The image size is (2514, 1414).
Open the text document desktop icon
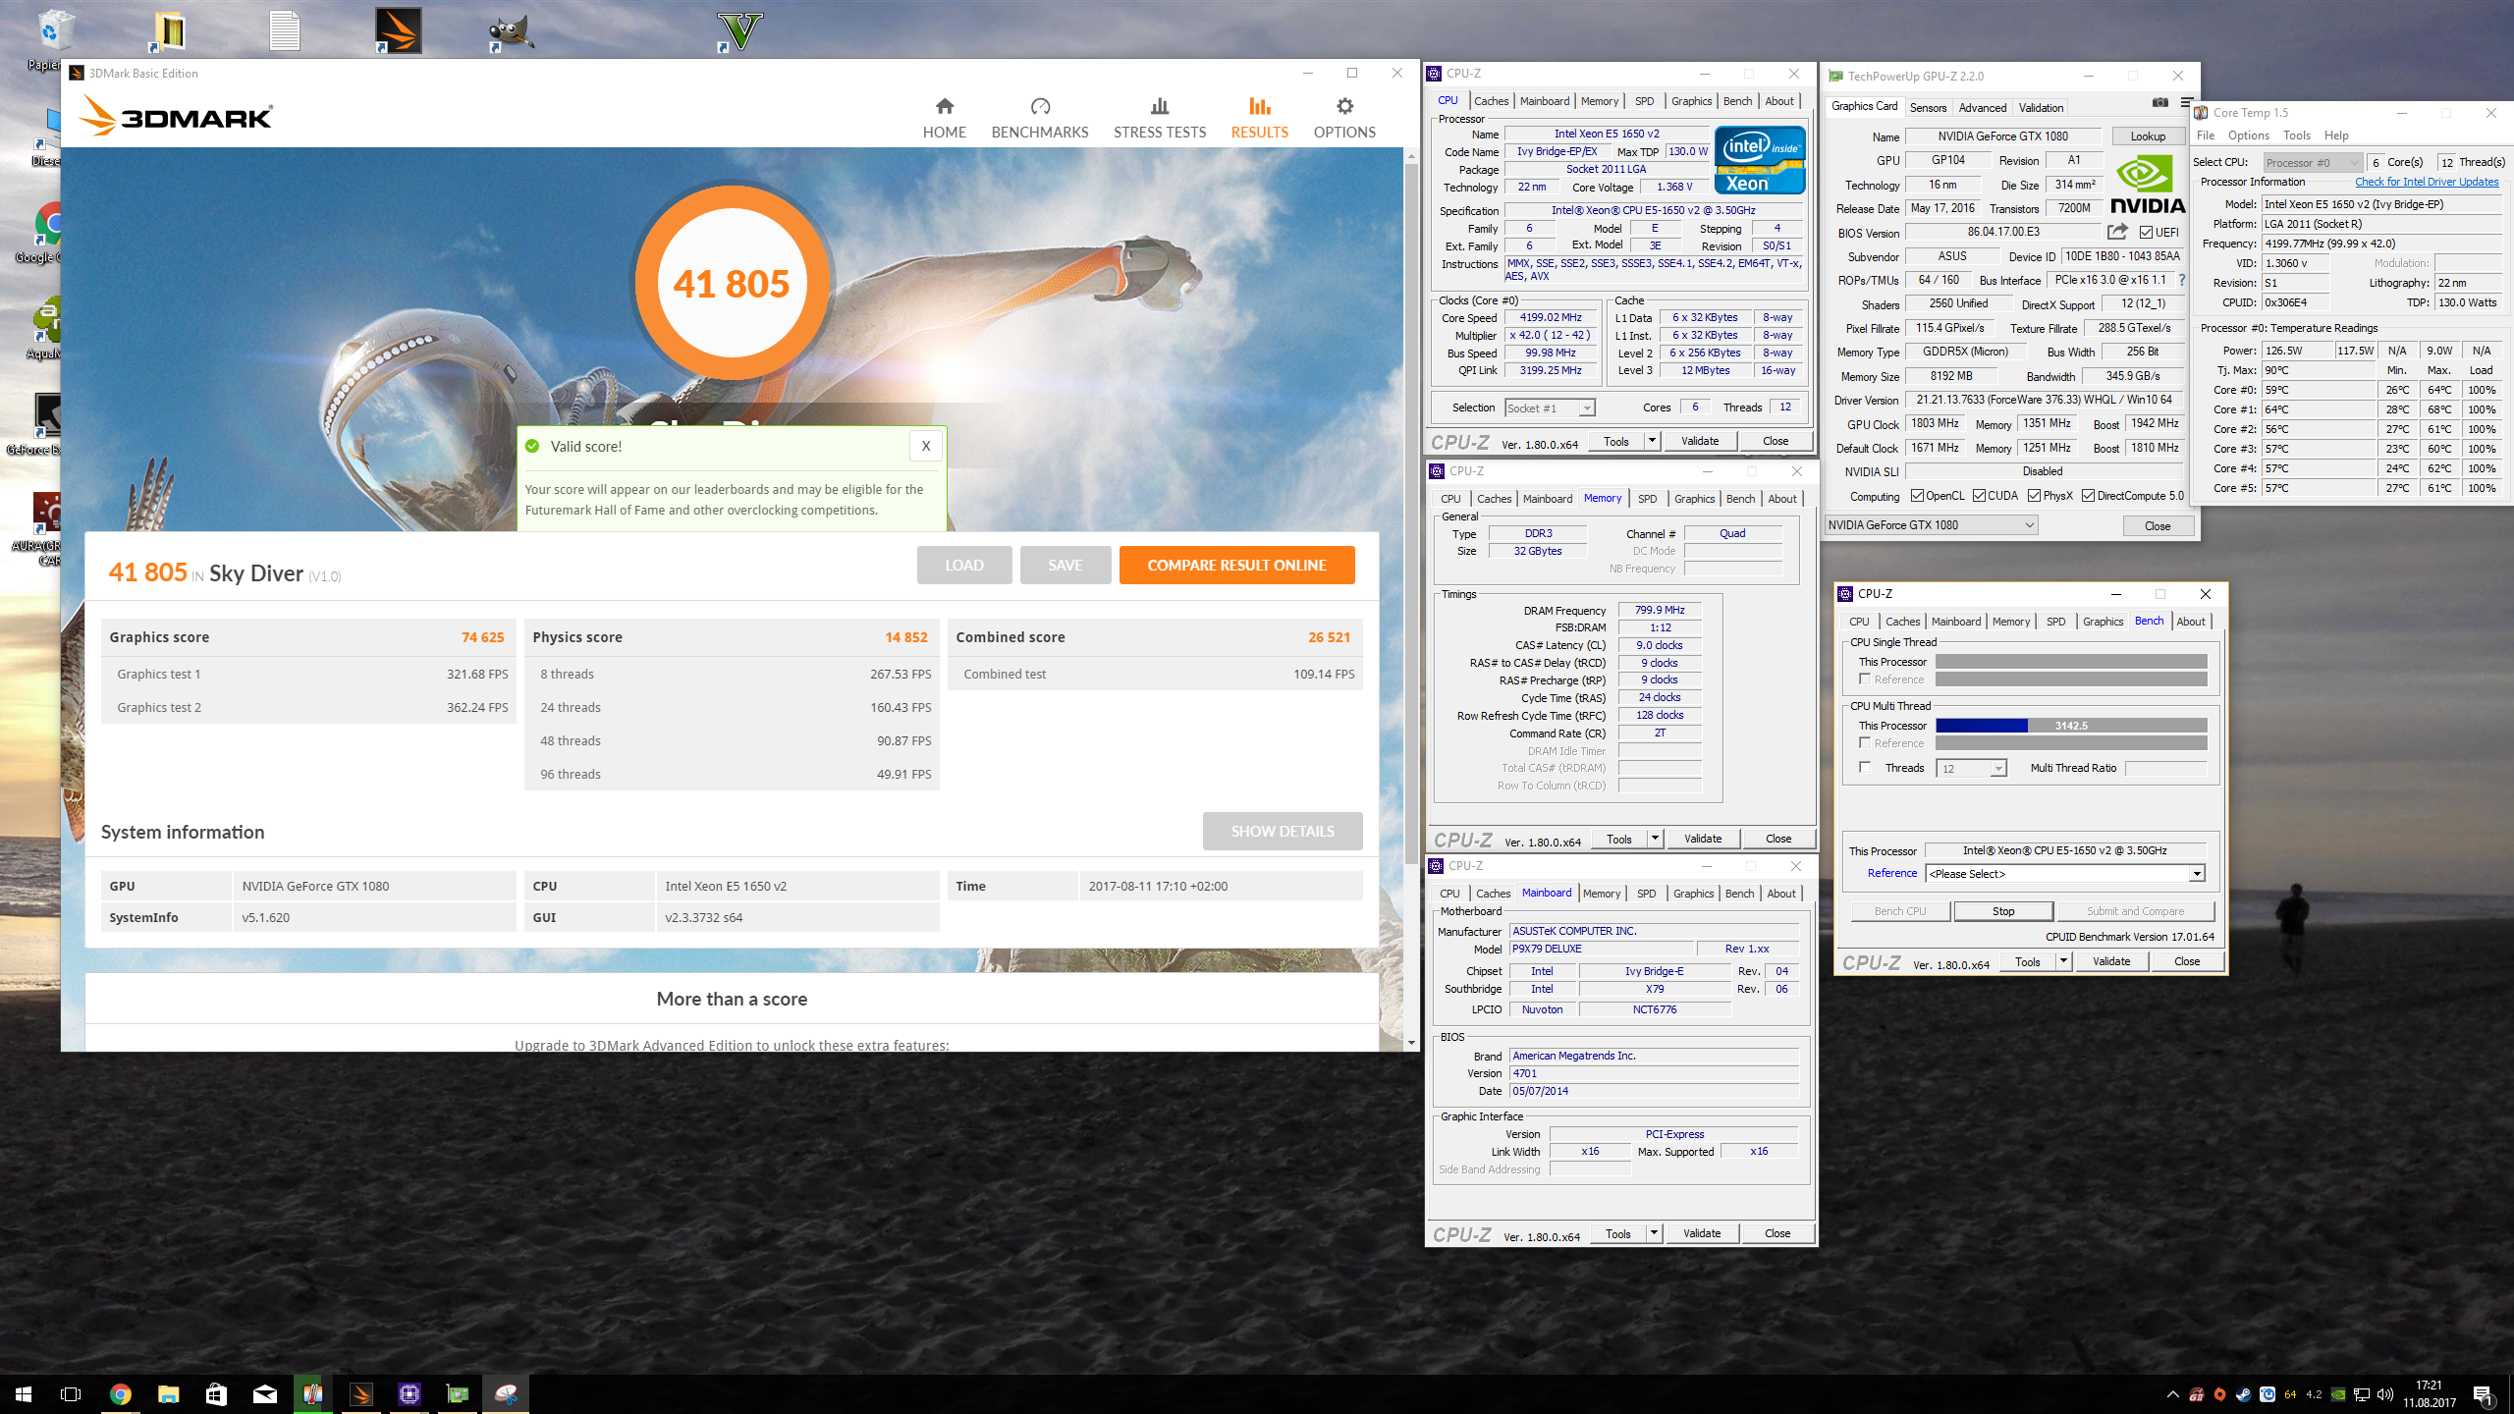tap(284, 31)
